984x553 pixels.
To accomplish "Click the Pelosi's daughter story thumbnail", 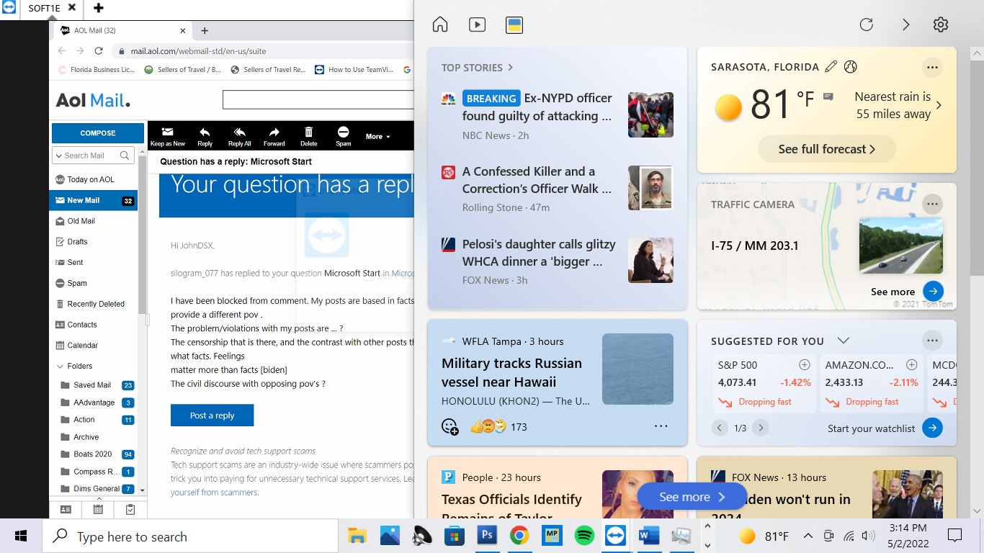I will coord(650,260).
